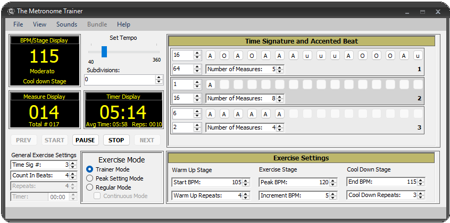Increase Subdivisions with the up arrow

tap(159, 78)
